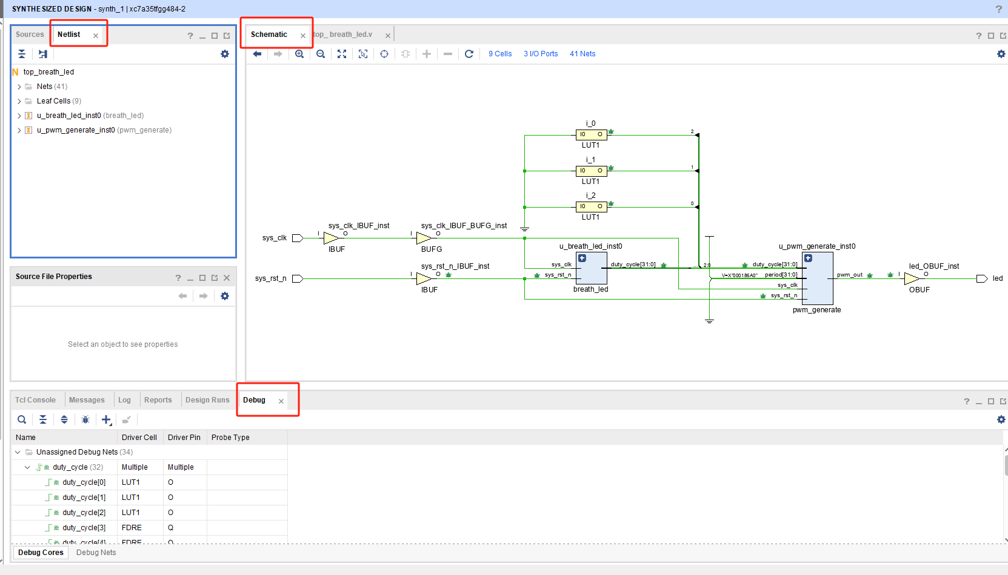This screenshot has width=1008, height=575.
Task: Collapse the Unassigned Debug Nets group
Action: click(18, 452)
